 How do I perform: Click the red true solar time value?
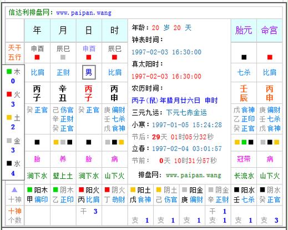[166, 76]
